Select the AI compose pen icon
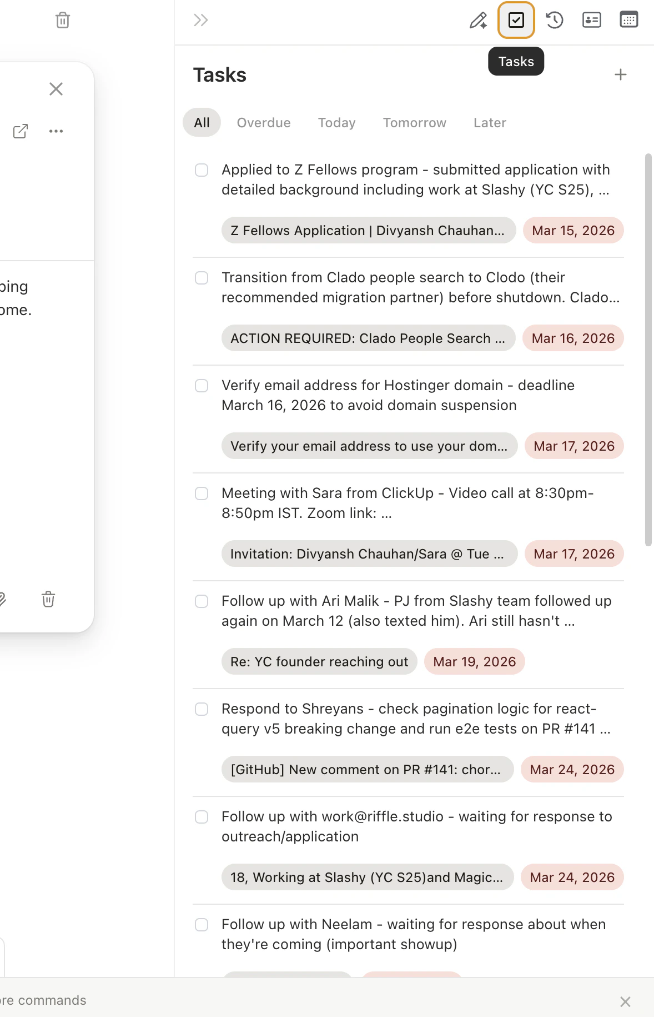654x1017 pixels. [478, 20]
